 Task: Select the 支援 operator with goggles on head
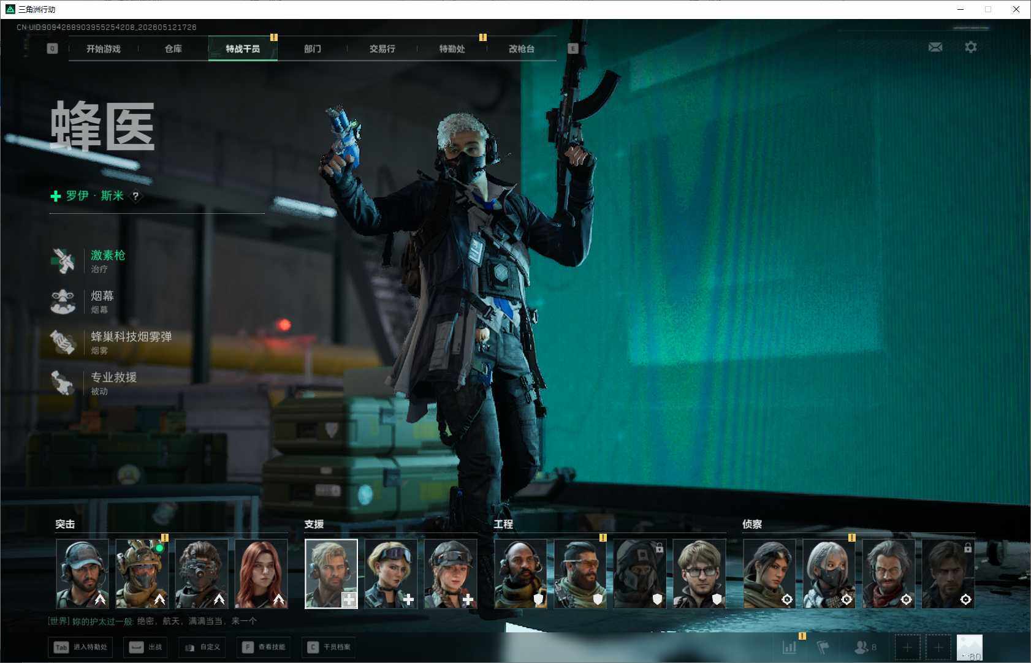[x=390, y=574]
